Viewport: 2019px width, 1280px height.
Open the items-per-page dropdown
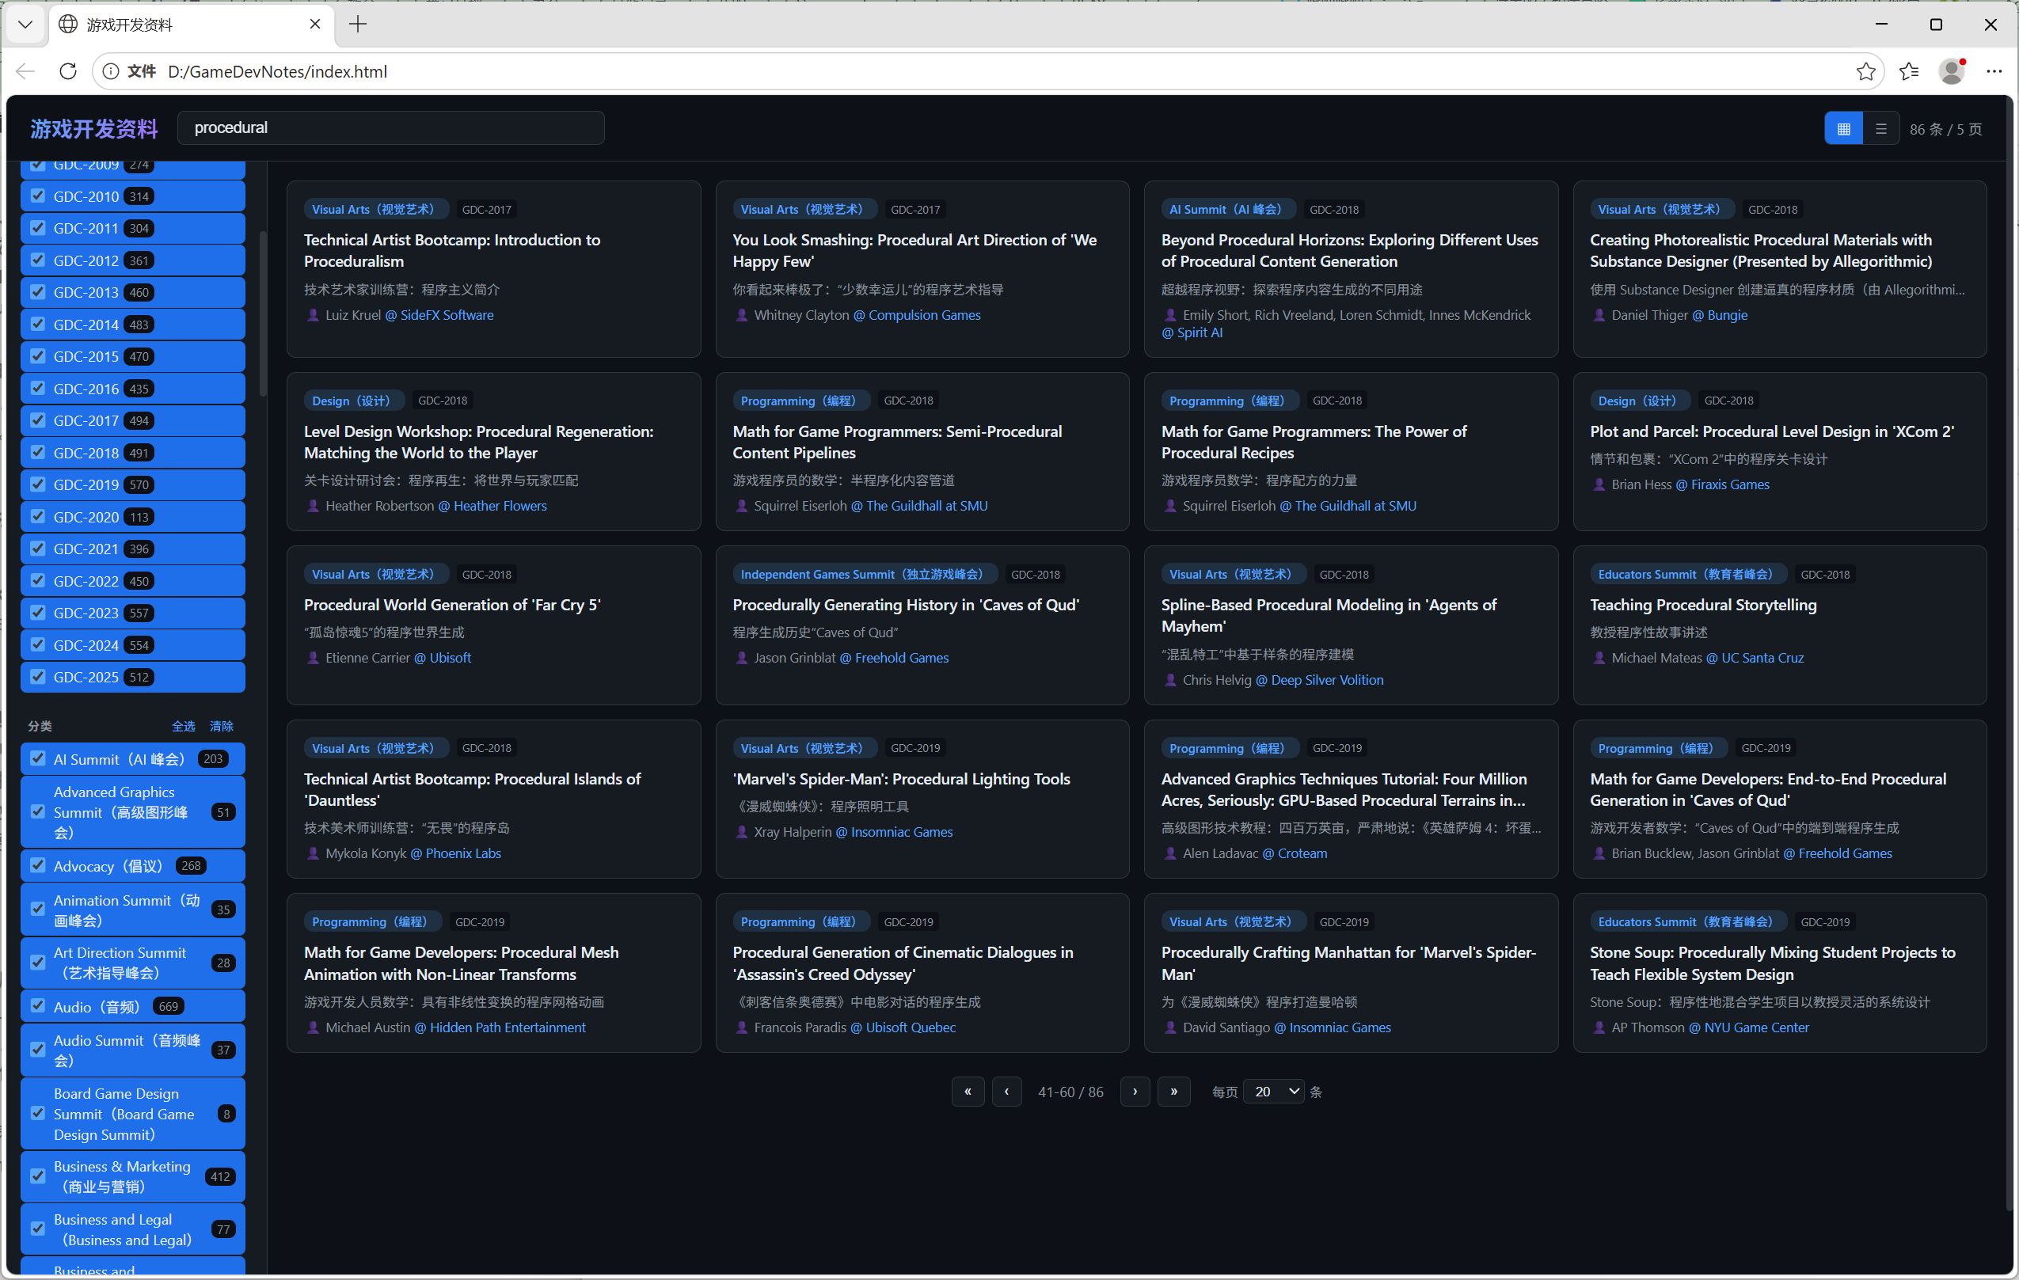pos(1273,1092)
